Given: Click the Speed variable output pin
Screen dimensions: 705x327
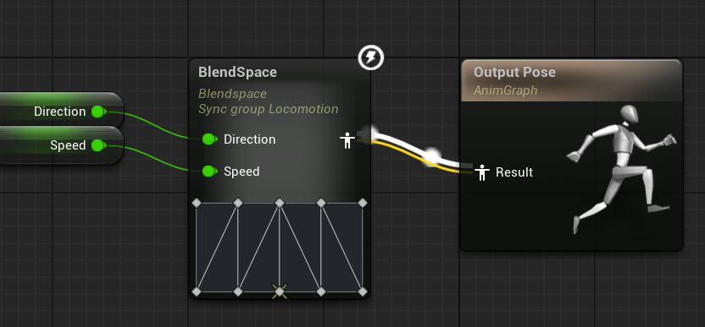Looking at the screenshot, I should click(99, 145).
